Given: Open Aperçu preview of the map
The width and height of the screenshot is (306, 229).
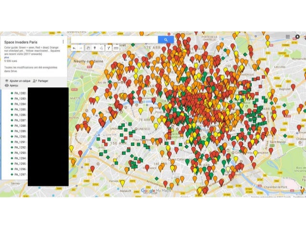Looking at the screenshot, I should [12, 86].
